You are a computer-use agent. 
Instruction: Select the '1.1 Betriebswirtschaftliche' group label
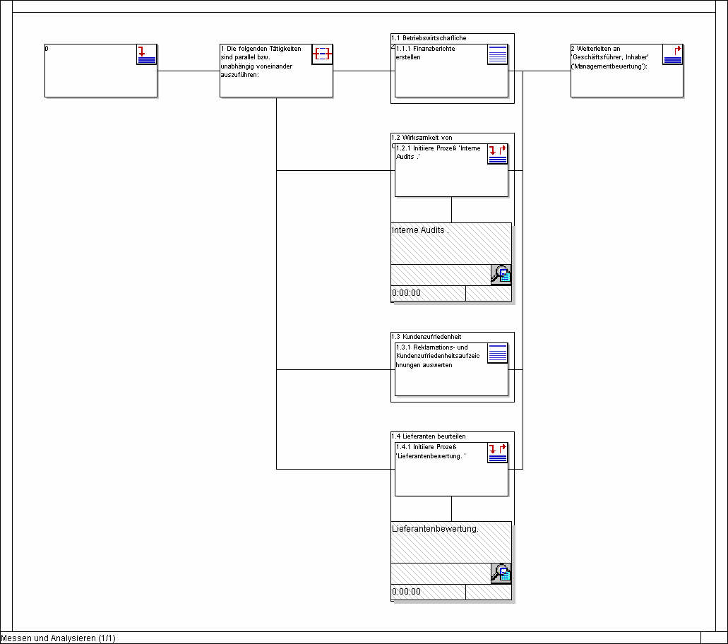click(x=429, y=38)
